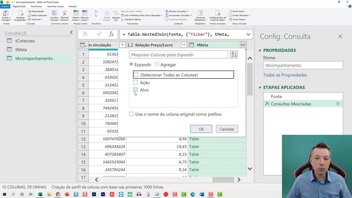Click the expand icon on tMeta column header
The width and height of the screenshot is (352, 198).
243,45
